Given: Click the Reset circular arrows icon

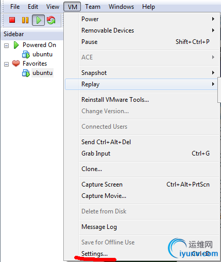Looking at the screenshot, I should click(51, 20).
